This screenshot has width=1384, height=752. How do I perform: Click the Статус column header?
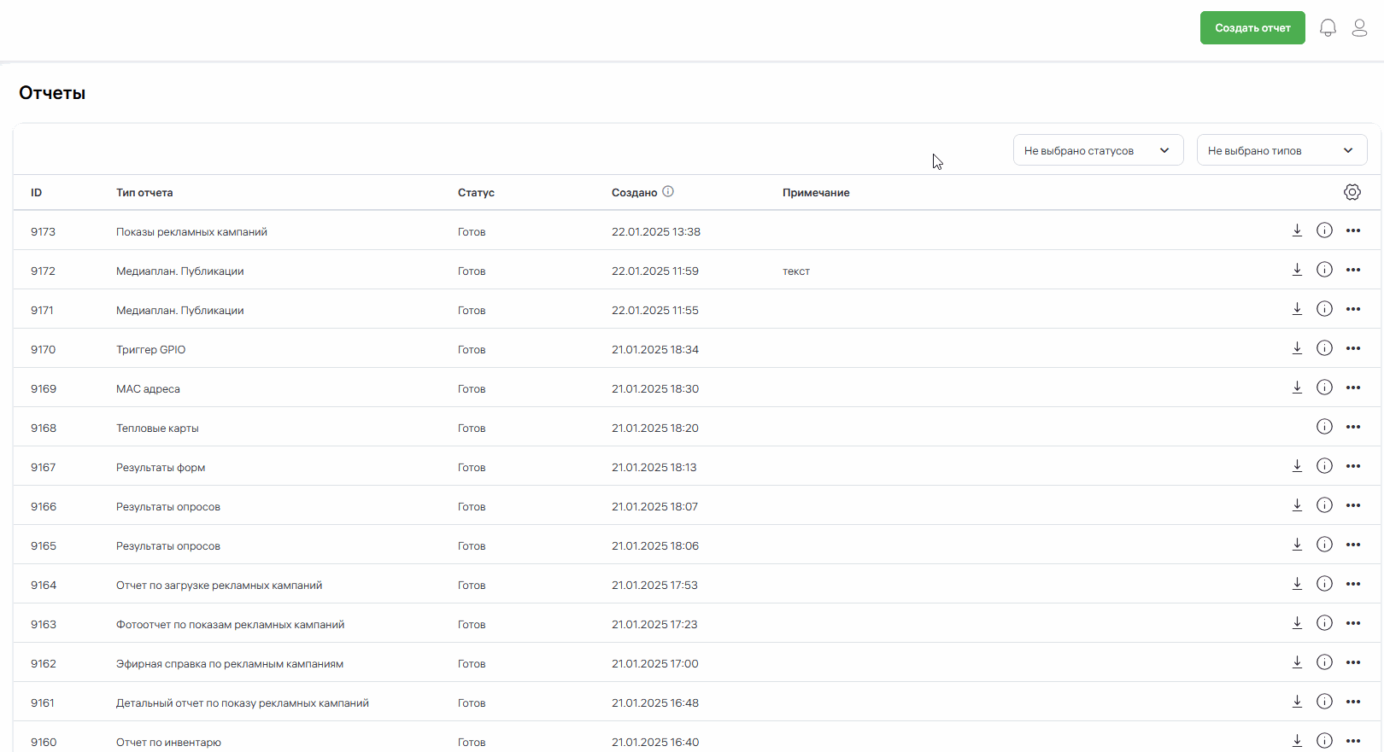476,193
